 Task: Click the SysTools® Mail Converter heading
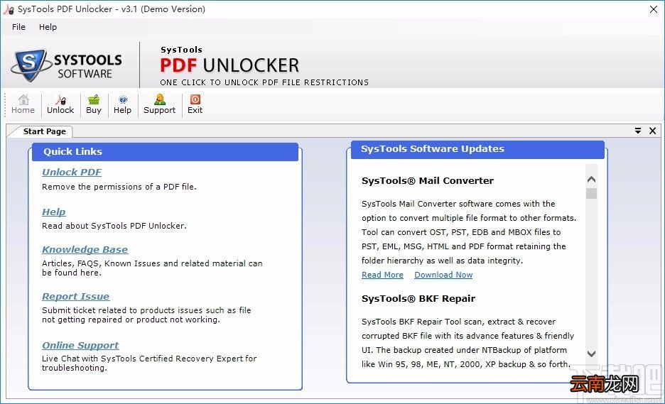click(x=428, y=180)
